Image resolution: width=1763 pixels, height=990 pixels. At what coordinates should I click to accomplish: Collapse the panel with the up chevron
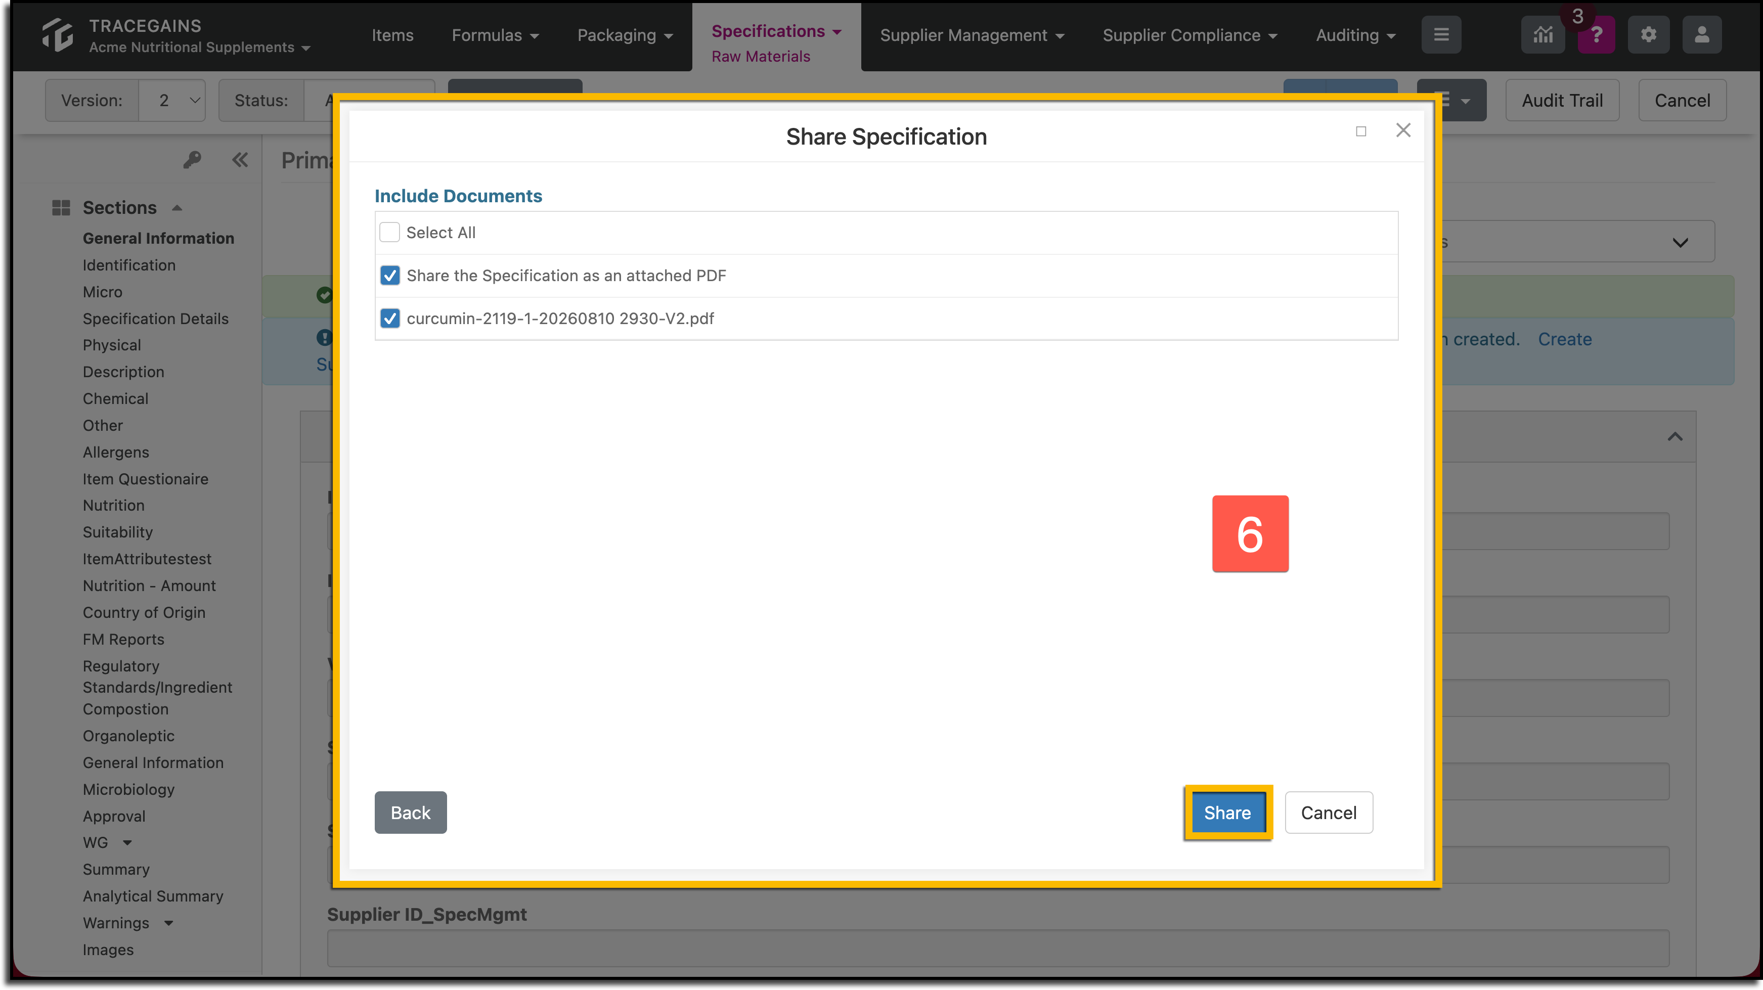tap(1674, 436)
